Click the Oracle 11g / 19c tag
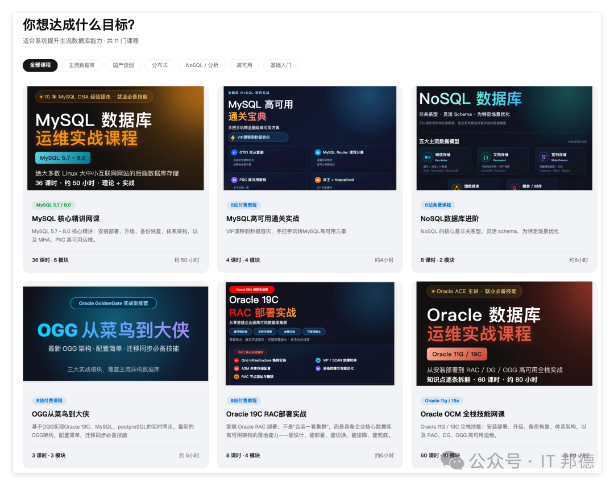 coord(442,401)
